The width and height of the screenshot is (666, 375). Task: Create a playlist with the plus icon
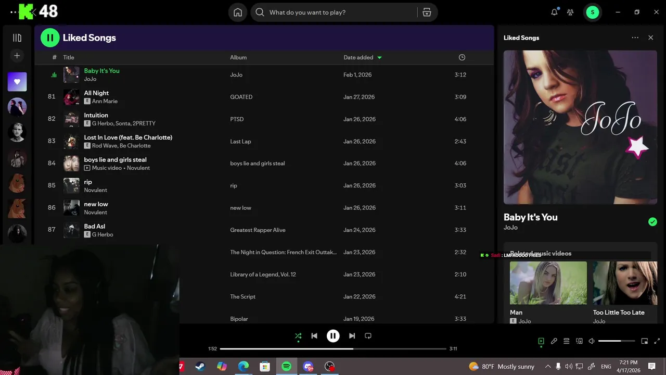[17, 56]
